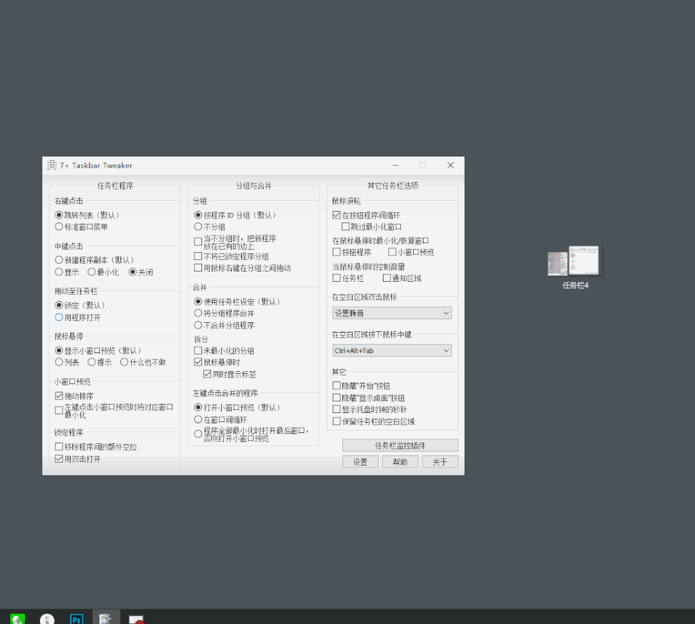This screenshot has width=695, height=624.
Task: Open Photoshop from the taskbar
Action: (76, 619)
